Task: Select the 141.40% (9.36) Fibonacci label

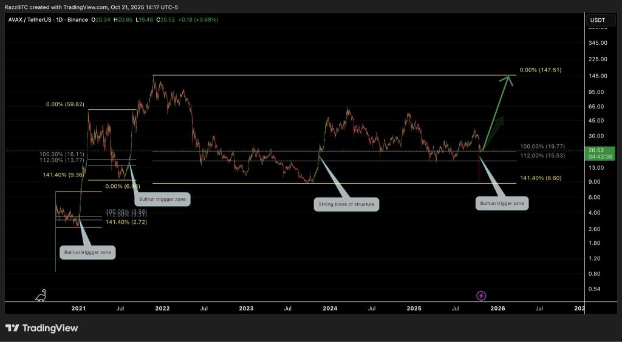Action: tap(64, 175)
